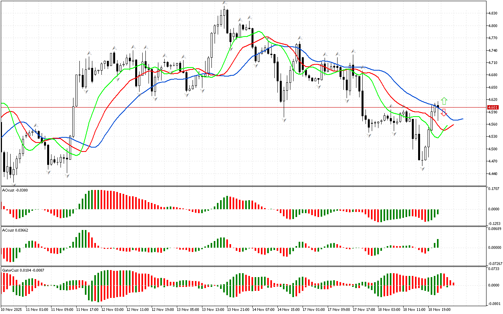Select the down fractal below the 18 Nov lowest candle
This screenshot has height=314, width=503.
(422, 168)
